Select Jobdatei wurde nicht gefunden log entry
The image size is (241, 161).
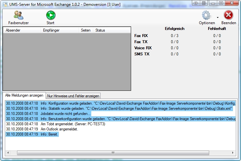48,114
